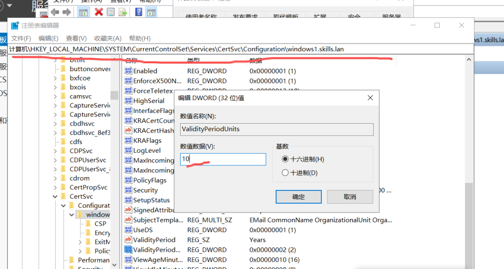
Task: Click the ValidityPeriod string value icon
Action: 128,240
